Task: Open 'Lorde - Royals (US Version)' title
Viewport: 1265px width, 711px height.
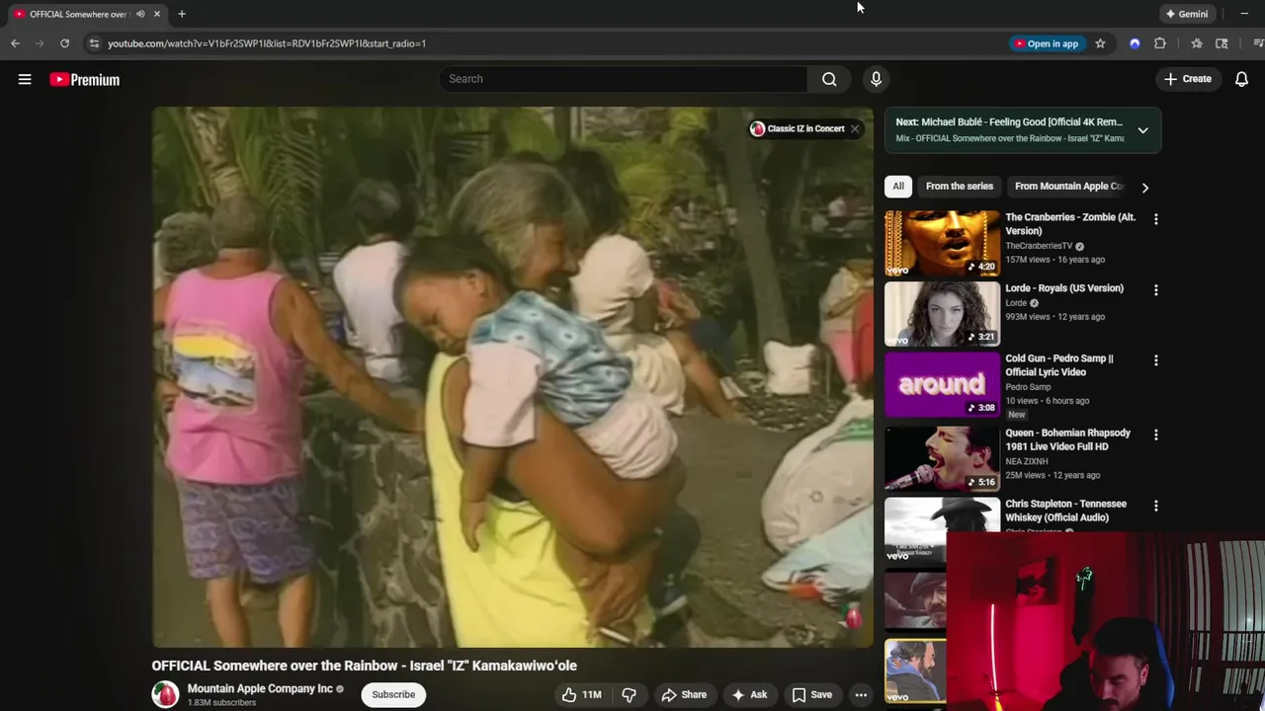Action: (1064, 288)
